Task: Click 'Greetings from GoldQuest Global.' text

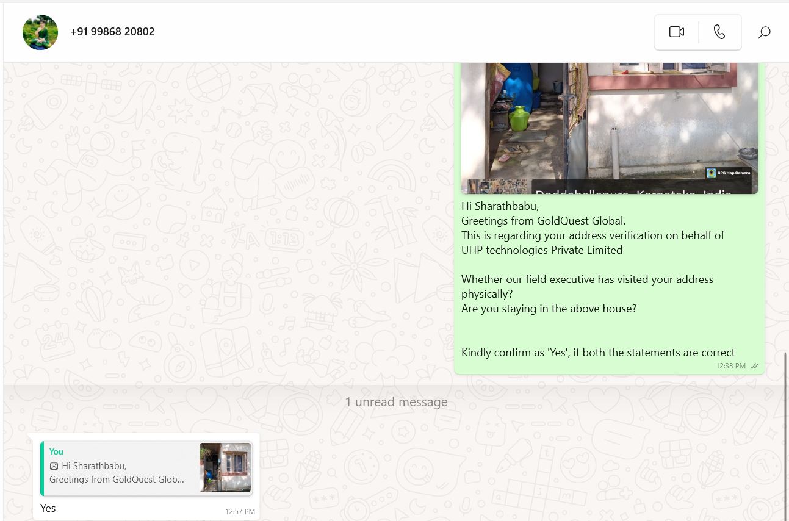Action: point(543,221)
